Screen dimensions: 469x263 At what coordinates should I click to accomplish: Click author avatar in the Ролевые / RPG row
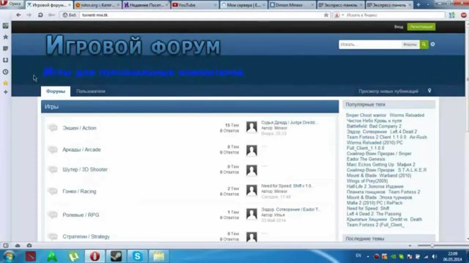coord(252,214)
